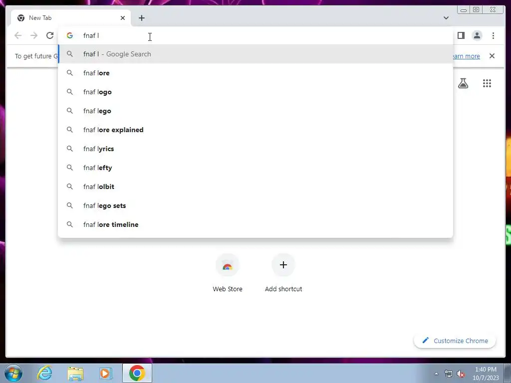Click the Add shortcut button
The height and width of the screenshot is (383, 511).
coord(283,273)
